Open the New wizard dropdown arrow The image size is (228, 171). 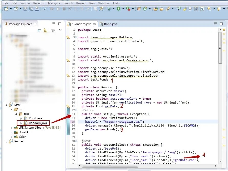(11, 9)
